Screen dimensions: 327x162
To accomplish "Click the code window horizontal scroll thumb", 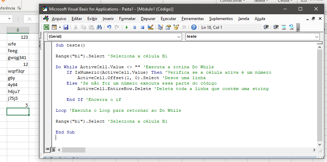I will pyautogui.click(x=74, y=150).
